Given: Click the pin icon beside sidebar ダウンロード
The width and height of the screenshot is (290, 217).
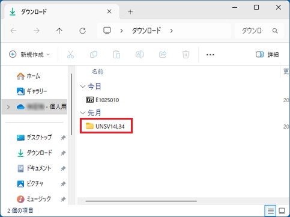Looking at the screenshot, I should pos(63,153).
